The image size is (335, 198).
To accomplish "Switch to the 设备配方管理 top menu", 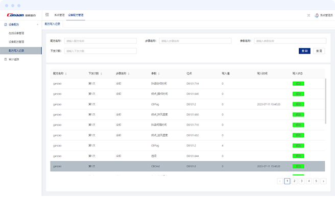I will (76, 15).
